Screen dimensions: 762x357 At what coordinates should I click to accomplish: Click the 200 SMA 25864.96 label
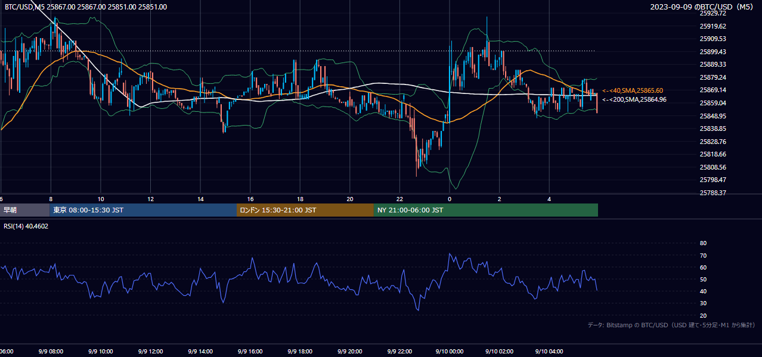(634, 99)
